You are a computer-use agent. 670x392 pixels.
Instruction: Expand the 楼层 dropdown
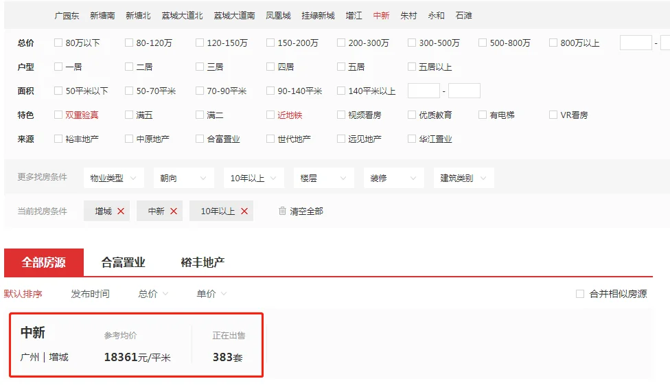pyautogui.click(x=324, y=178)
